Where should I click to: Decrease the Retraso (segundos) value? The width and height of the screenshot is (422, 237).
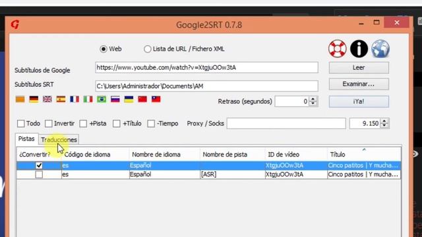[313, 104]
